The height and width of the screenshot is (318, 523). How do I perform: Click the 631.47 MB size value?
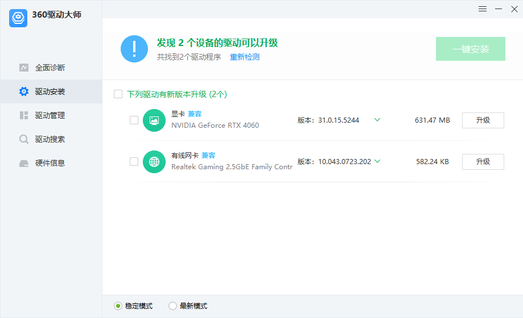coord(433,120)
